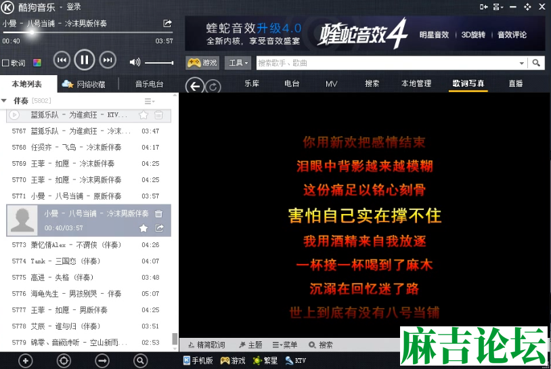The width and height of the screenshot is (551, 369).
Task: Click the playing song's avatar thumbnail
Action: 22,220
